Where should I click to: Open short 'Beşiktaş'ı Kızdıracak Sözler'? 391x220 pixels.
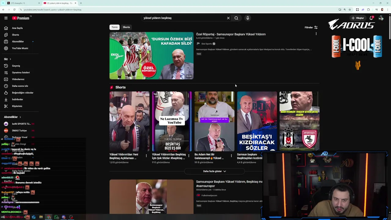257,121
